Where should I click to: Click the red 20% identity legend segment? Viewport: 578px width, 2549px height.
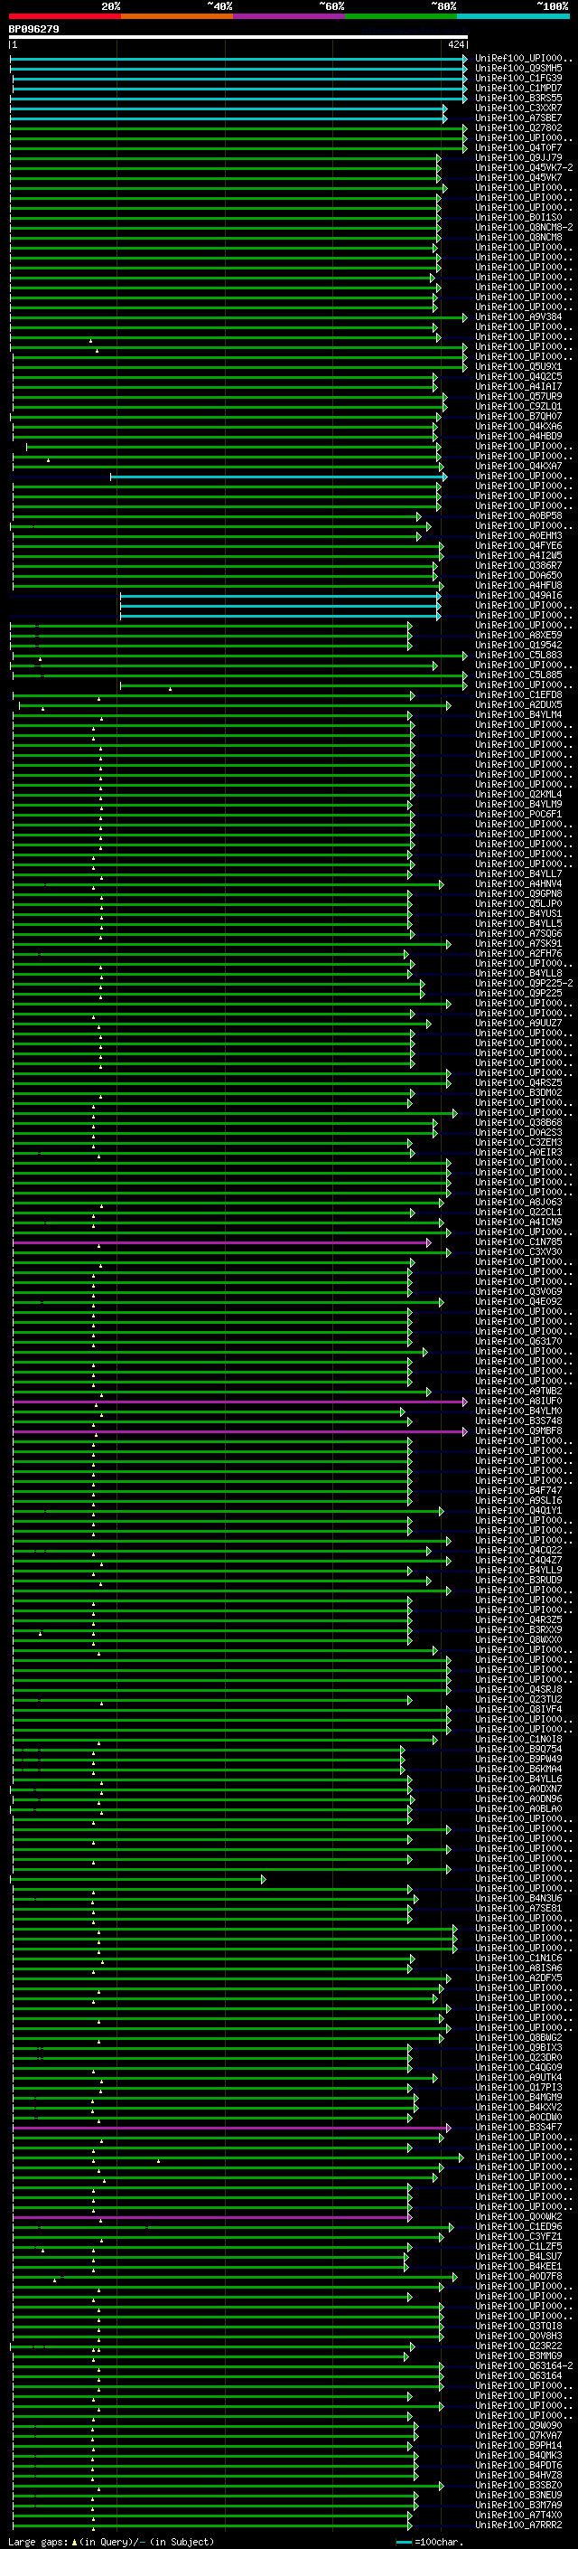click(65, 16)
